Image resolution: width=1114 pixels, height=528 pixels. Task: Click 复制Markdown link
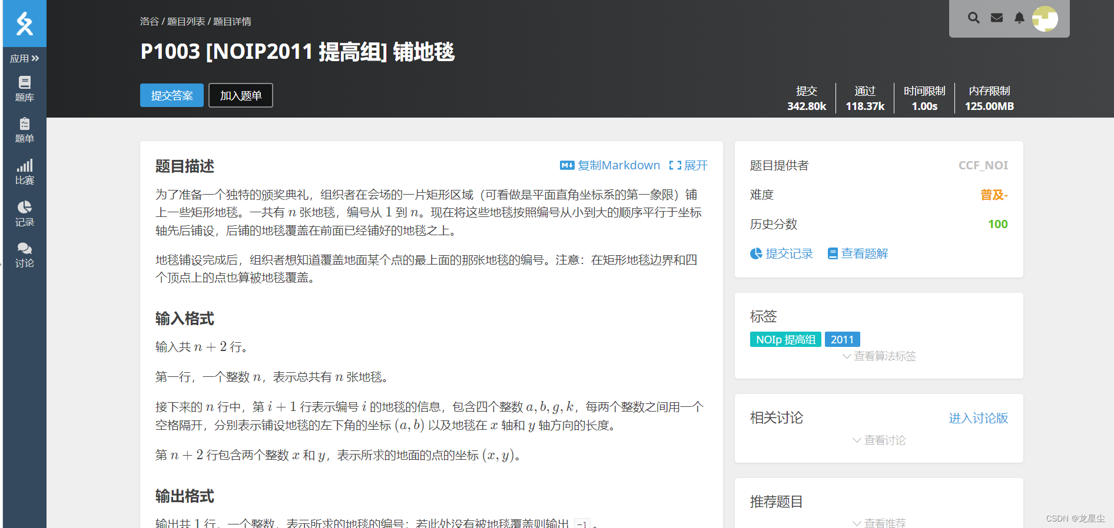pos(610,165)
